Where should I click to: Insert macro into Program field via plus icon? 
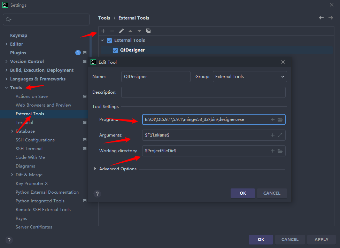(273, 119)
